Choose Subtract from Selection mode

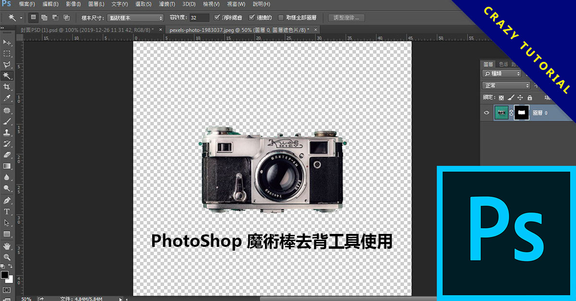click(x=55, y=18)
